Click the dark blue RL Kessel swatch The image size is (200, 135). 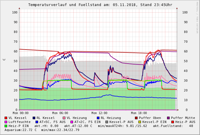point(34,118)
